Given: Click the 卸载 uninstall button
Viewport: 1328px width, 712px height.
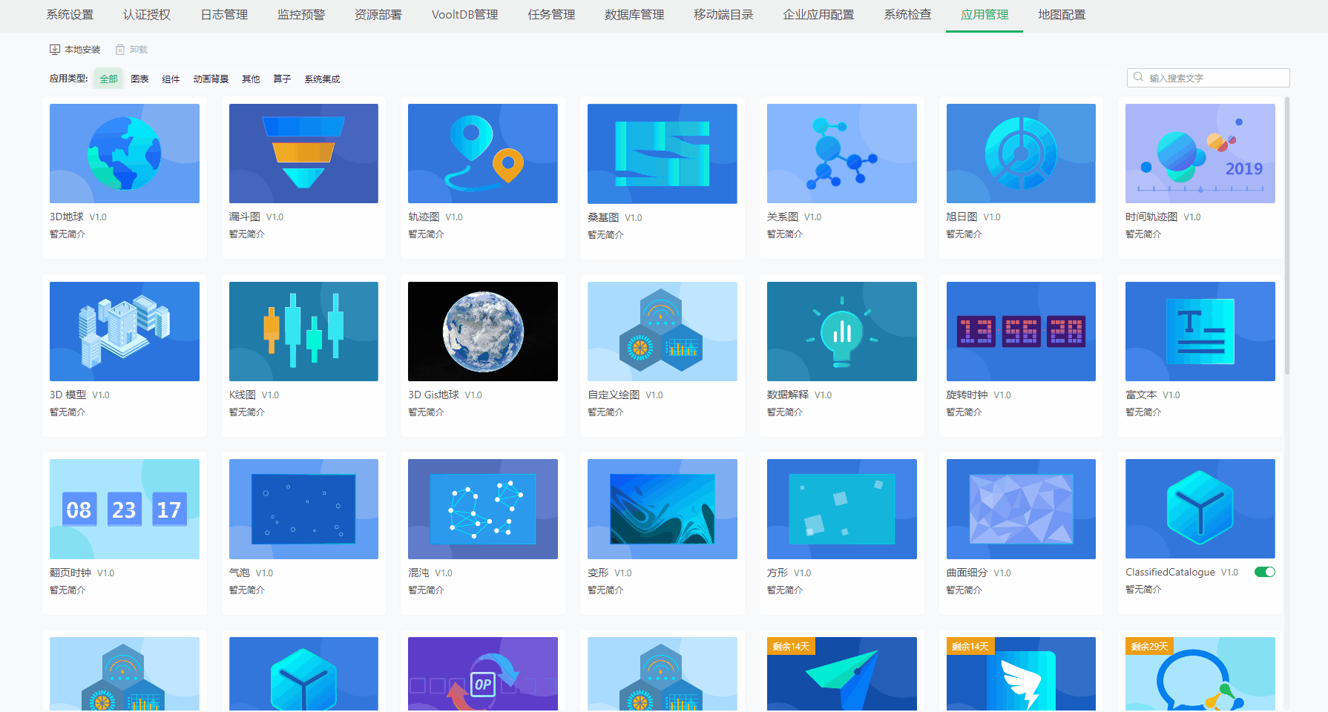Looking at the screenshot, I should click(x=132, y=50).
